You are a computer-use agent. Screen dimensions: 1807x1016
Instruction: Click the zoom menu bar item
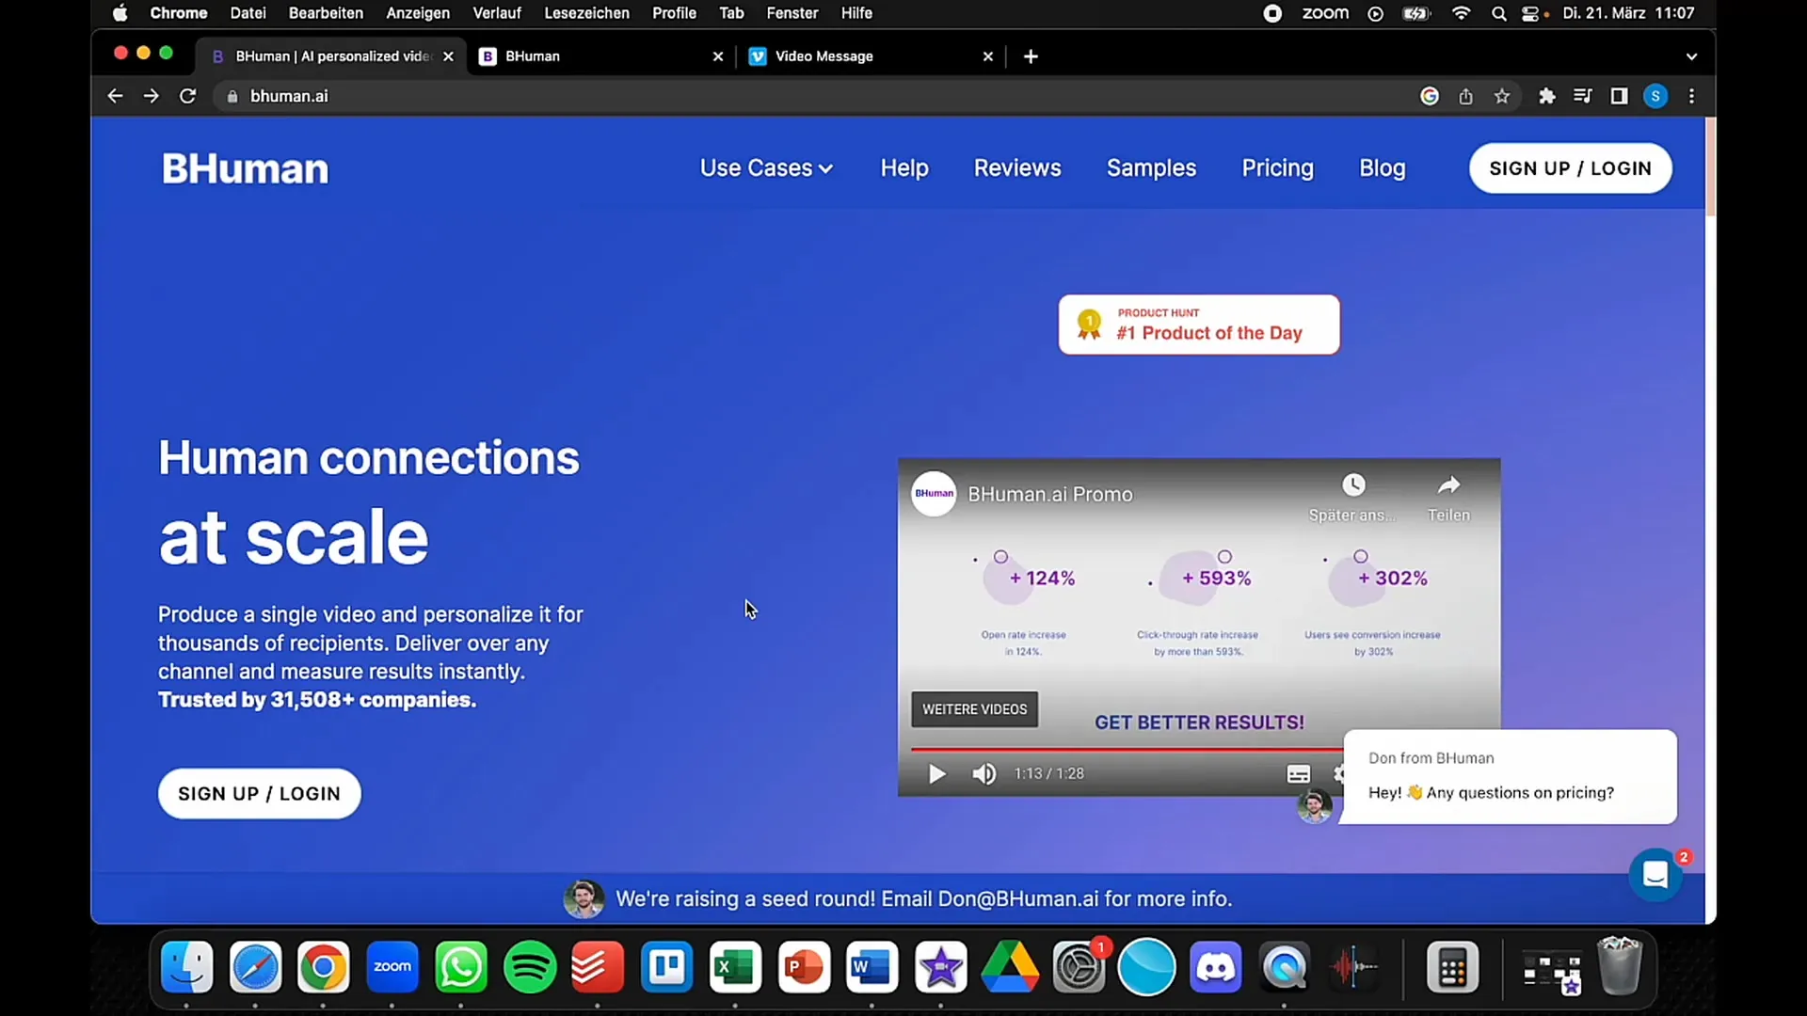click(x=1325, y=13)
